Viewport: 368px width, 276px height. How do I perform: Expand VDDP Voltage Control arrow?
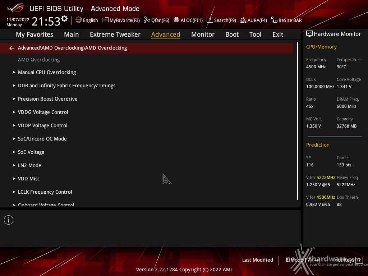(14, 125)
